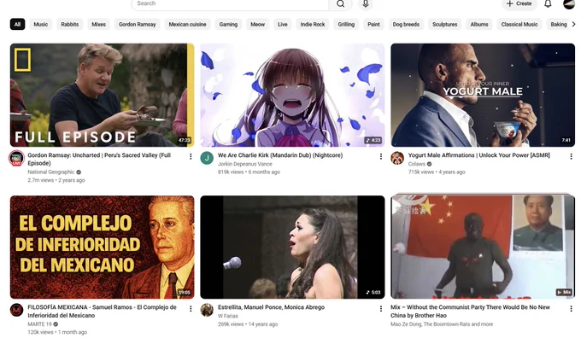
Task: Pick the Sculptures chip
Action: pyautogui.click(x=444, y=25)
